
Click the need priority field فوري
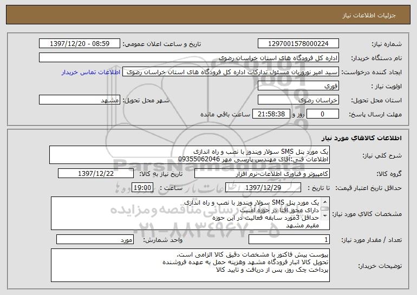[298, 86]
